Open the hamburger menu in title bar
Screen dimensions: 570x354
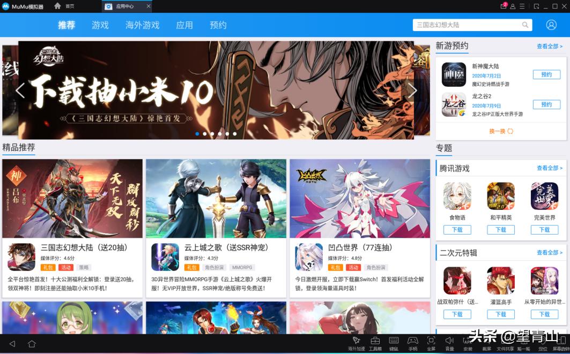click(x=522, y=6)
